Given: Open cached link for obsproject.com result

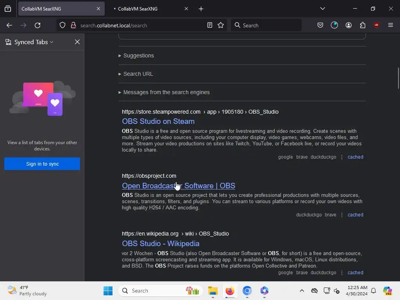Looking at the screenshot, I should pos(355,215).
